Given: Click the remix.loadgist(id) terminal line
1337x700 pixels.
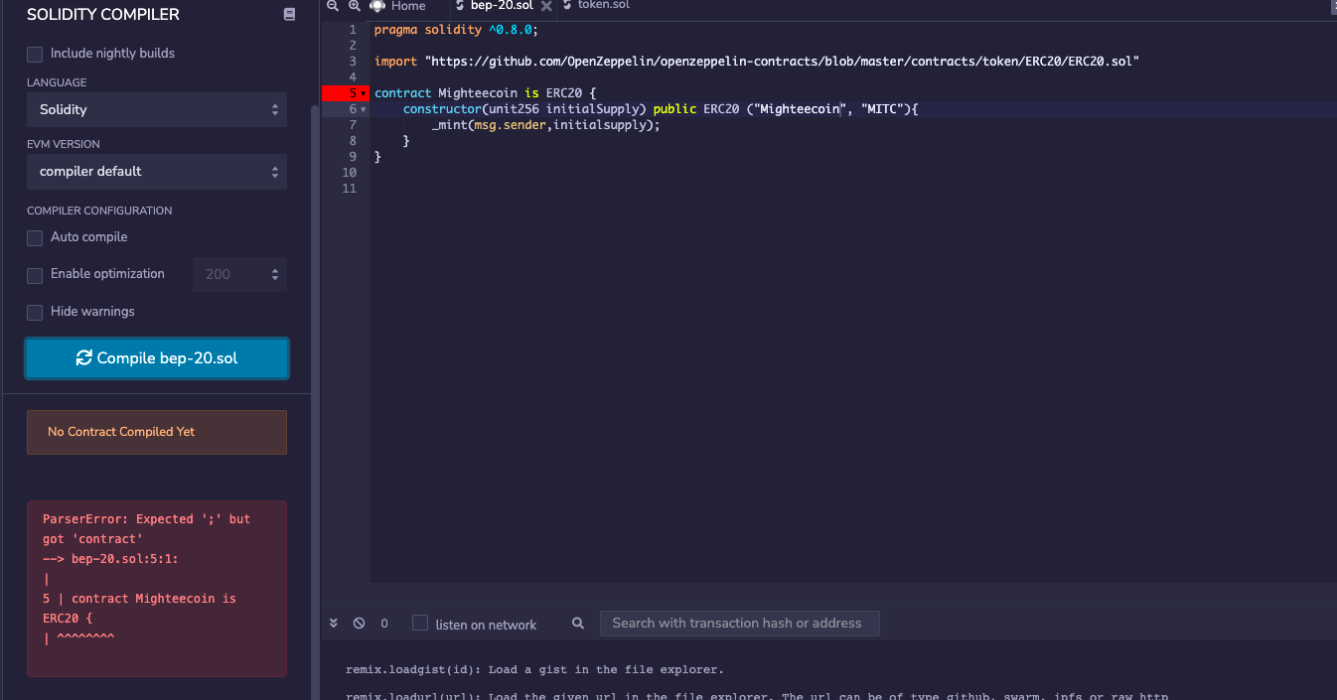Looking at the screenshot, I should (x=534, y=669).
